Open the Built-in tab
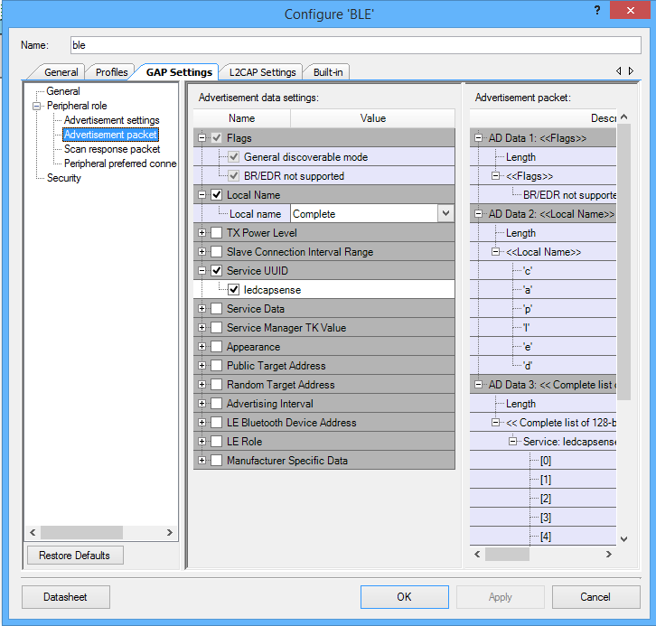 click(x=328, y=72)
